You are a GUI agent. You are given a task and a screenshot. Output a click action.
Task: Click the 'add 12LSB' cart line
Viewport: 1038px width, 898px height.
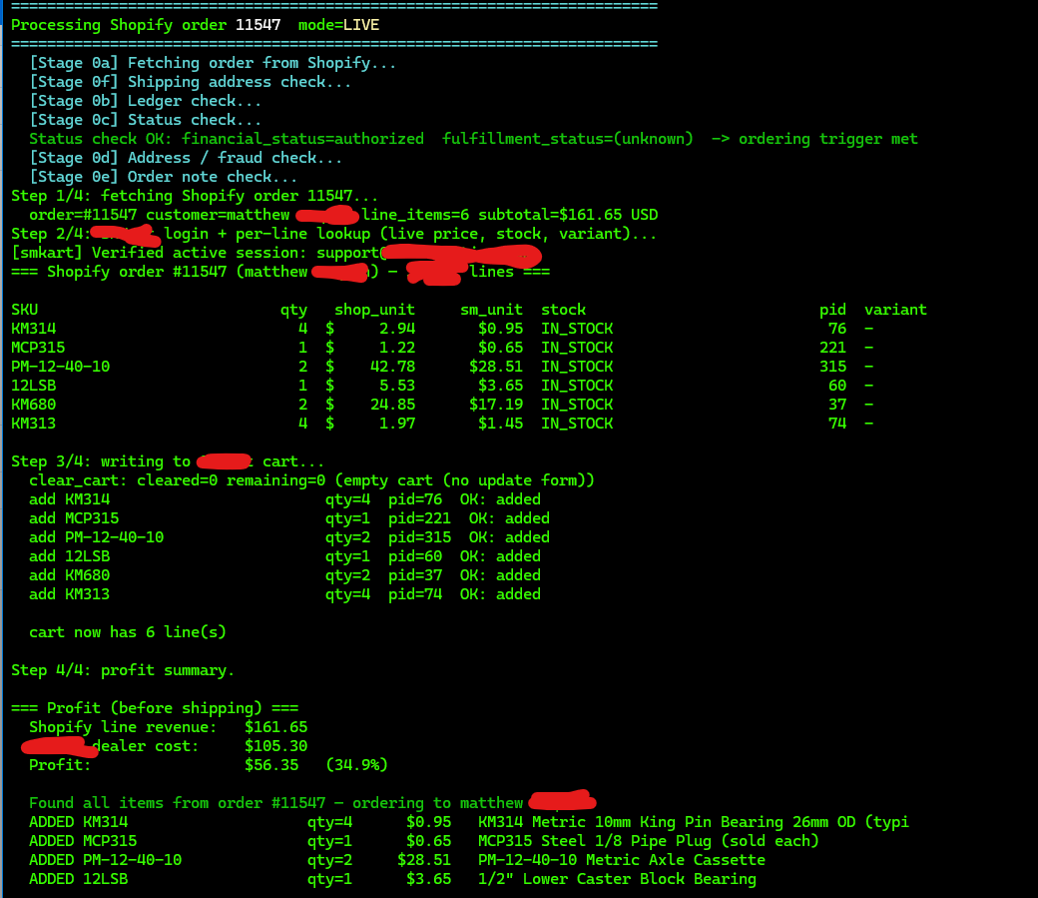coord(284,556)
